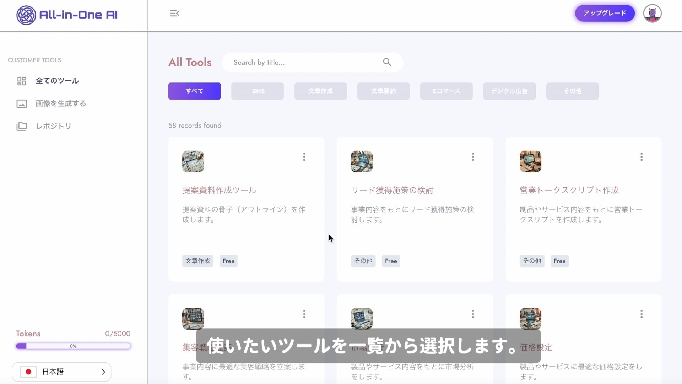682x384 pixels.
Task: Open options menu for リード獲得施策の検討 card
Action: click(x=473, y=157)
